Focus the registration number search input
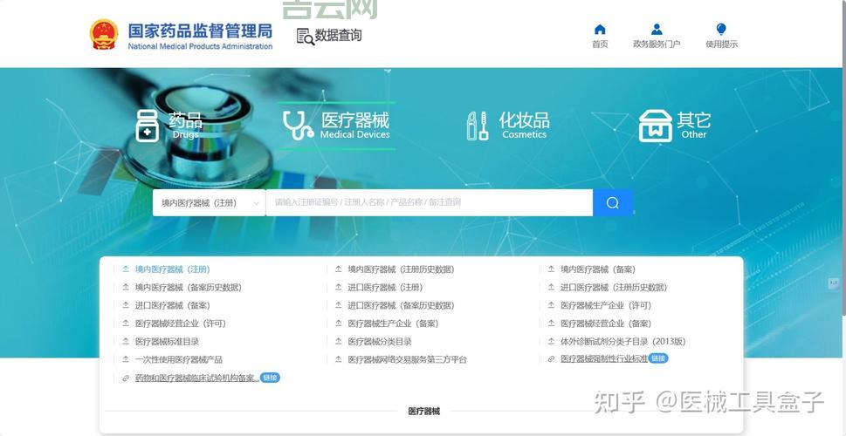The width and height of the screenshot is (846, 436). click(x=429, y=202)
